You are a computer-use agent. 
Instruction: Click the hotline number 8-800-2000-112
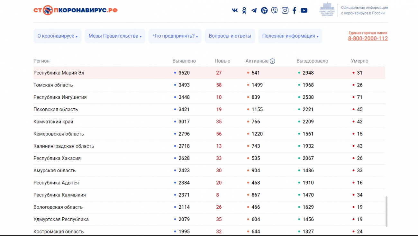368,39
